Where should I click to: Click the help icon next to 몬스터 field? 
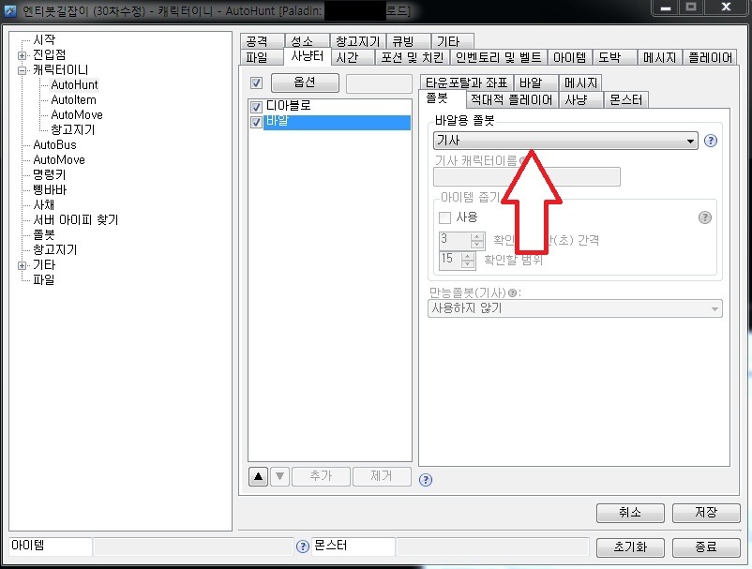point(303,547)
